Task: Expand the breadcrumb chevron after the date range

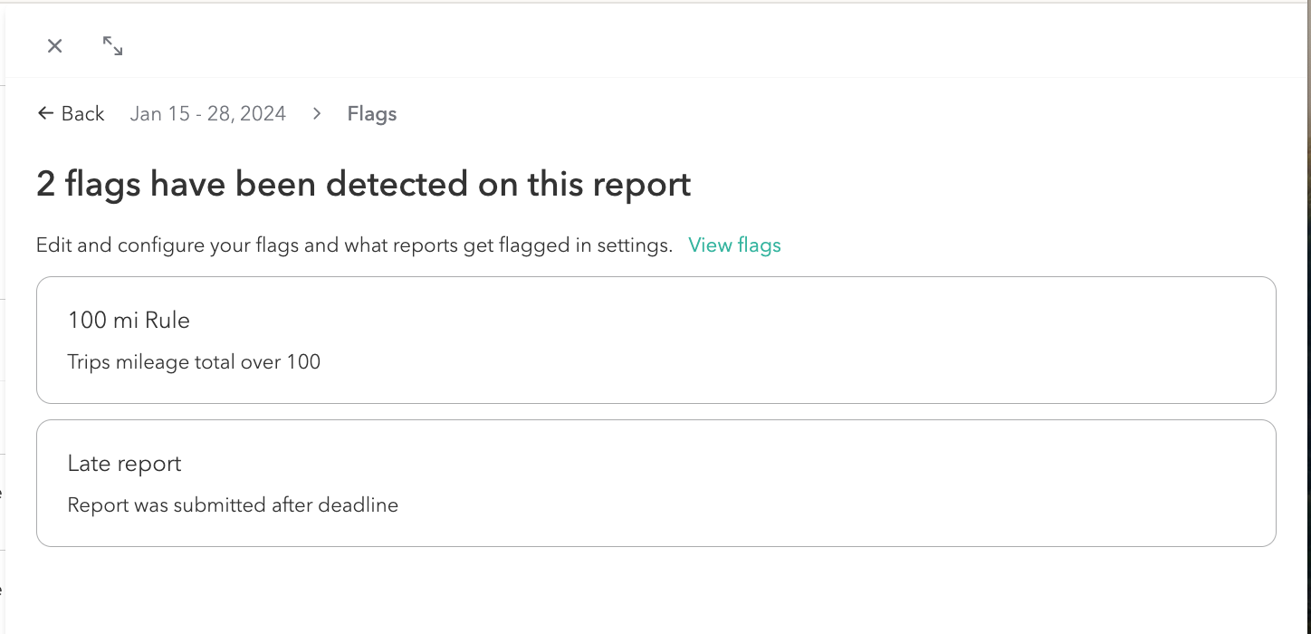Action: 317,113
